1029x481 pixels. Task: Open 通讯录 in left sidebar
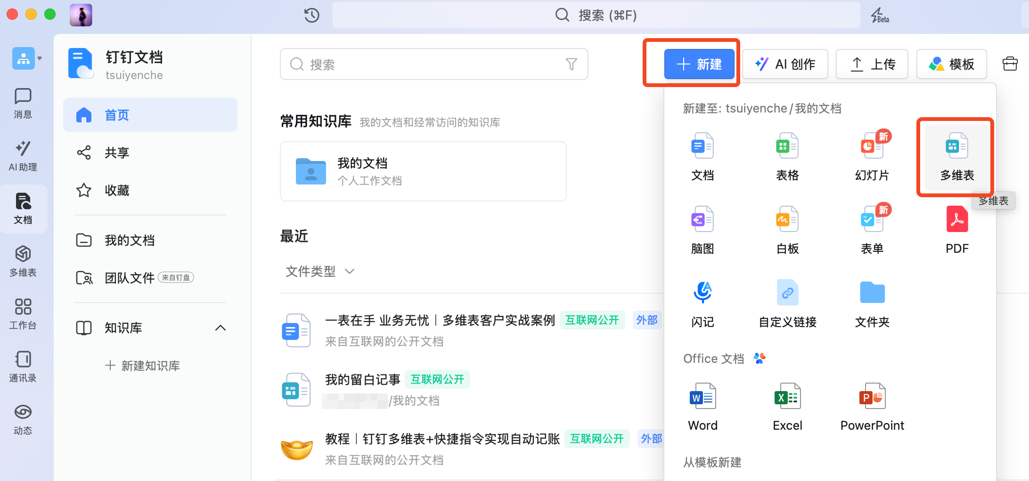23,367
